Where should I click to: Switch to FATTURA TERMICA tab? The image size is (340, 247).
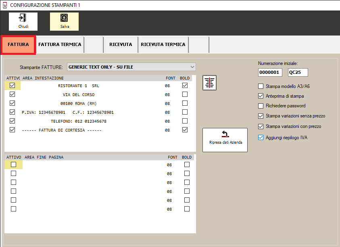click(x=60, y=44)
